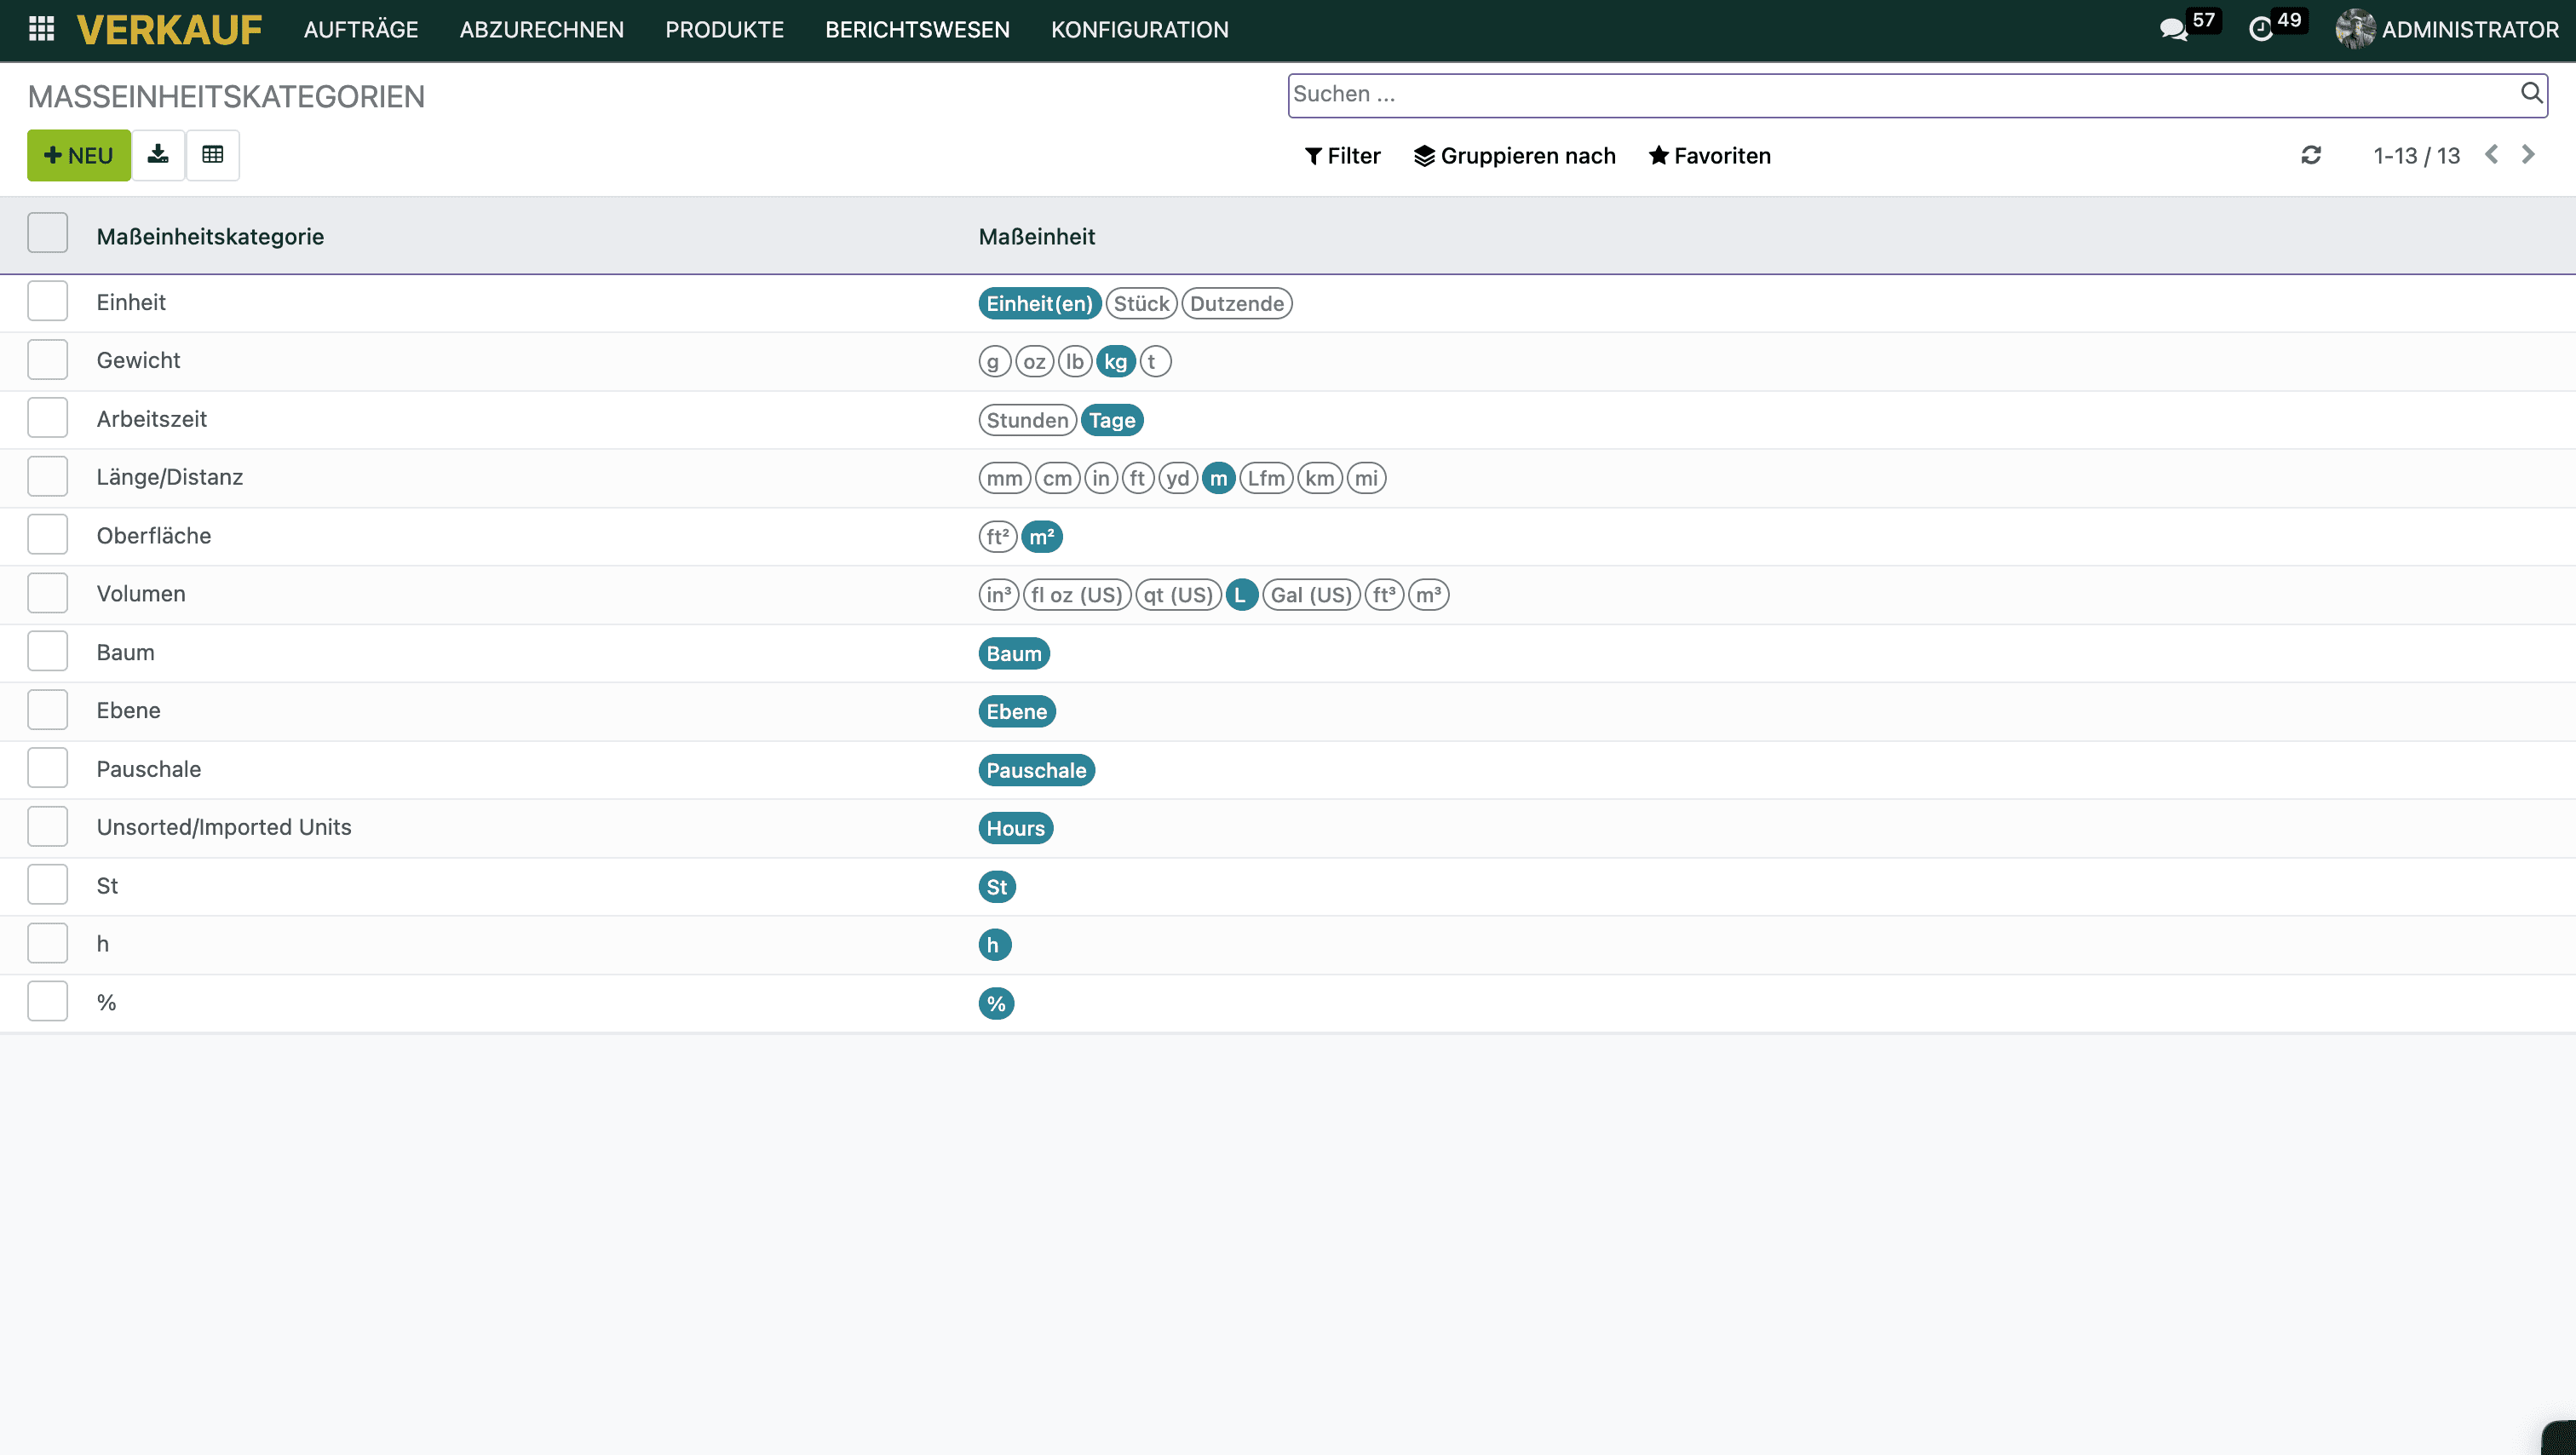Open the Konfiguration menu
Viewport: 2576px width, 1455px height.
pyautogui.click(x=1139, y=30)
